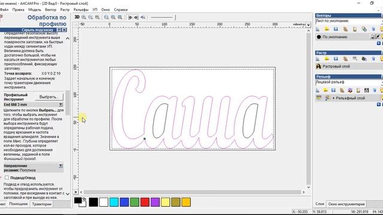Image resolution: width=383 pixels, height=215 pixels.
Task: Click the last magnifier icon in the second toolbar group
Action: pos(120,17)
